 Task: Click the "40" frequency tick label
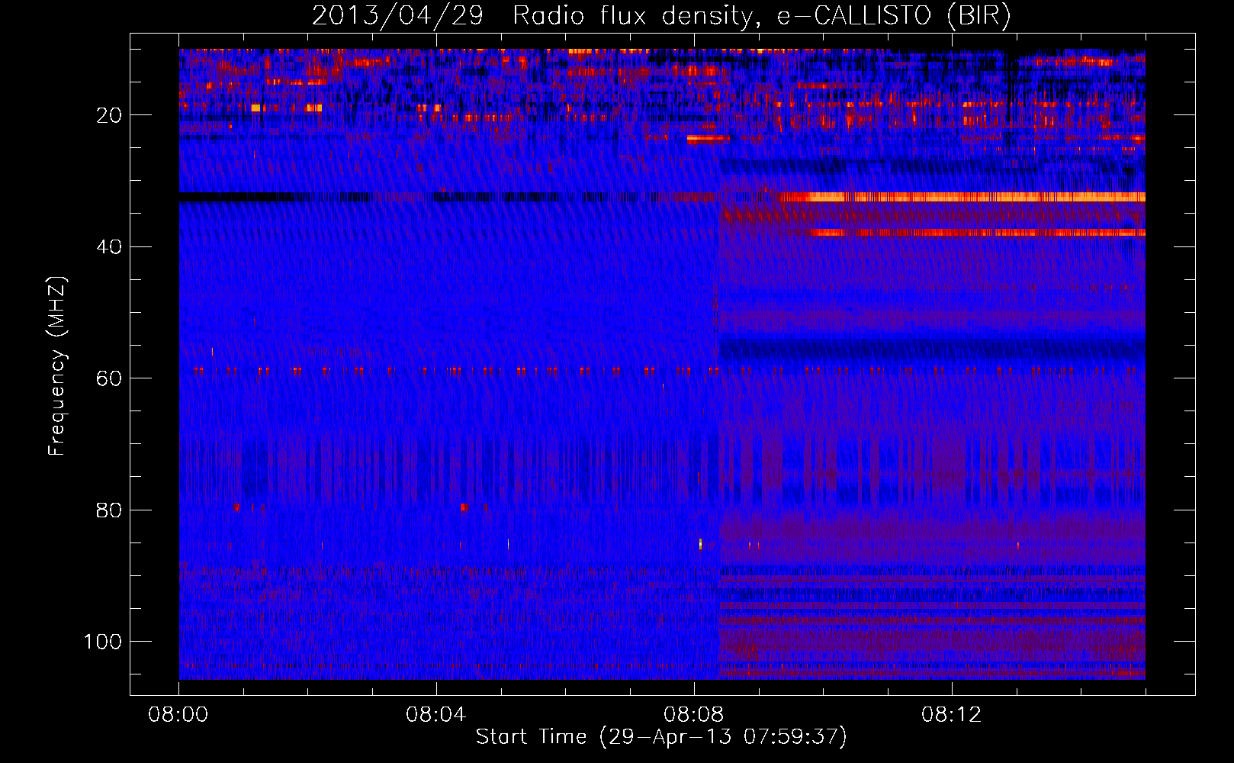(110, 246)
